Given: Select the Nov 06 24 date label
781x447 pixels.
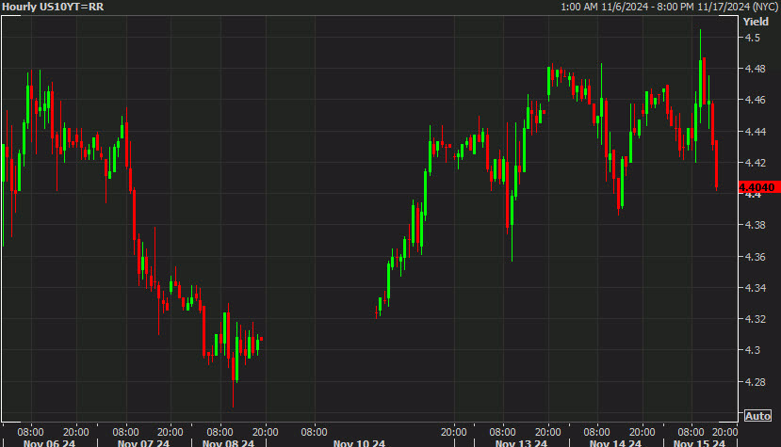Looking at the screenshot, I should pos(49,443).
